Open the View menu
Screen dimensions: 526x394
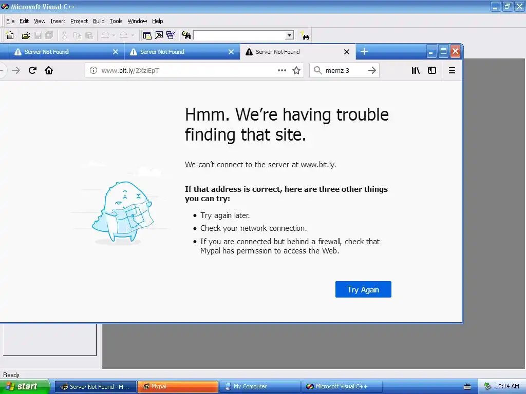coord(40,21)
